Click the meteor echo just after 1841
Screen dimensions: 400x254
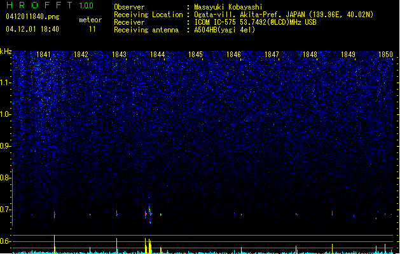(54, 215)
